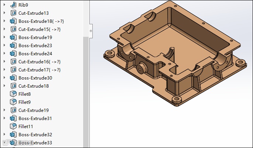The image size is (253, 148).
Task: Select the Boss-Extrude33 label
Action: coord(35,143)
